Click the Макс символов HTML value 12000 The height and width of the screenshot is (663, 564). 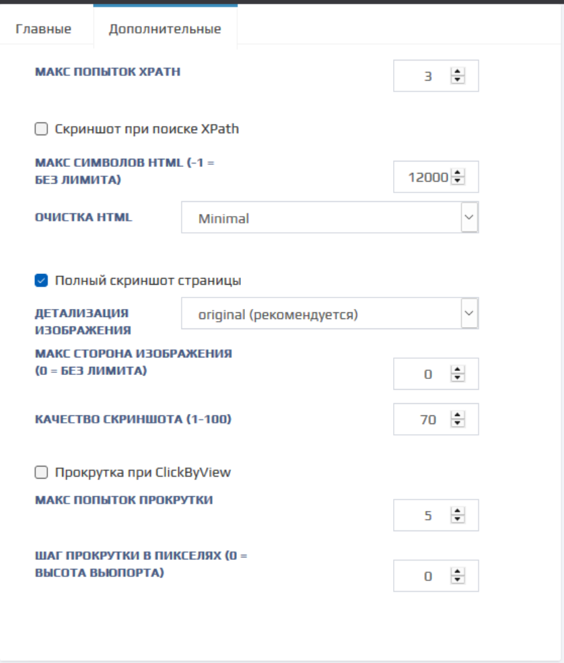427,177
